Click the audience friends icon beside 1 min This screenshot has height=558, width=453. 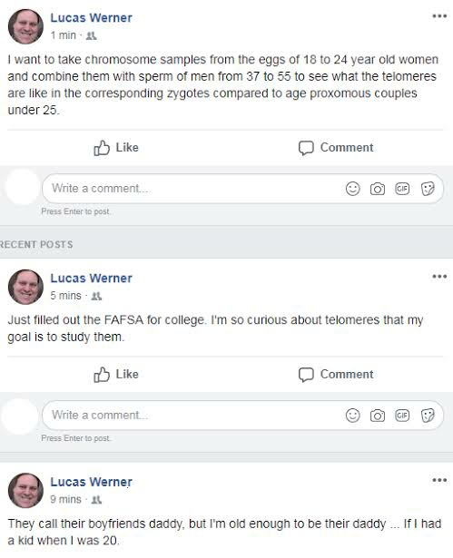tap(92, 35)
